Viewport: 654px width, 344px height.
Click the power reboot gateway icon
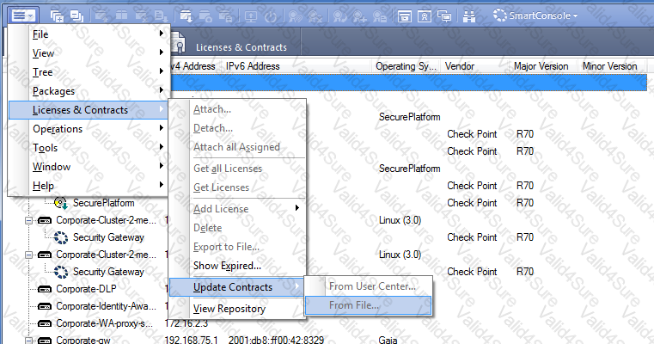[x=271, y=16]
